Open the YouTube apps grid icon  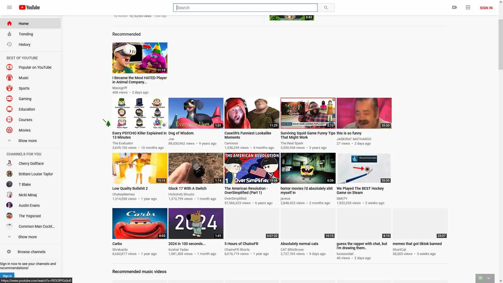pyautogui.click(x=468, y=7)
